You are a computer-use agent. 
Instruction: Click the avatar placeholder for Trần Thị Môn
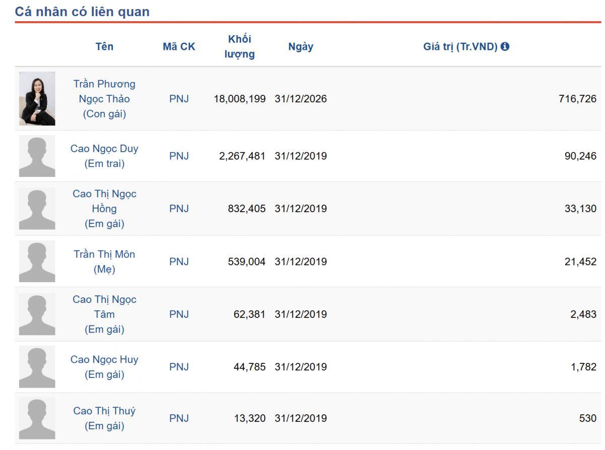pos(37,261)
